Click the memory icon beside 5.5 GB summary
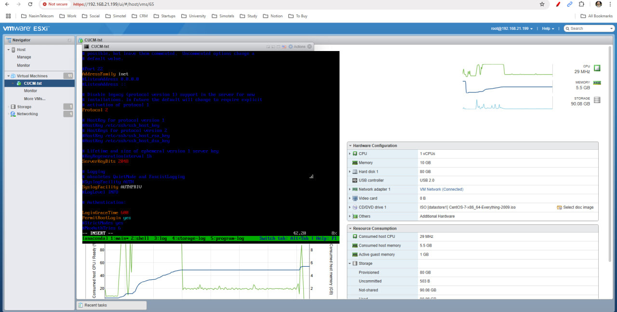 [597, 82]
